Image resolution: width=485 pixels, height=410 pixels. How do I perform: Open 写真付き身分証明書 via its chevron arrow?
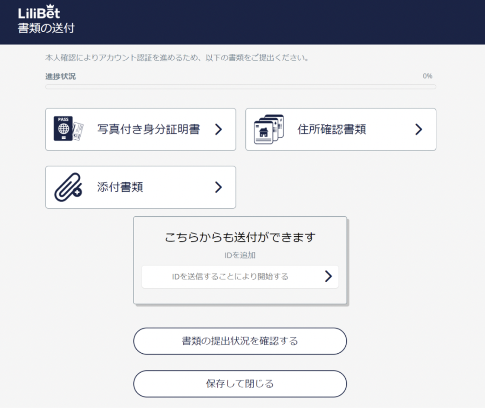point(218,129)
